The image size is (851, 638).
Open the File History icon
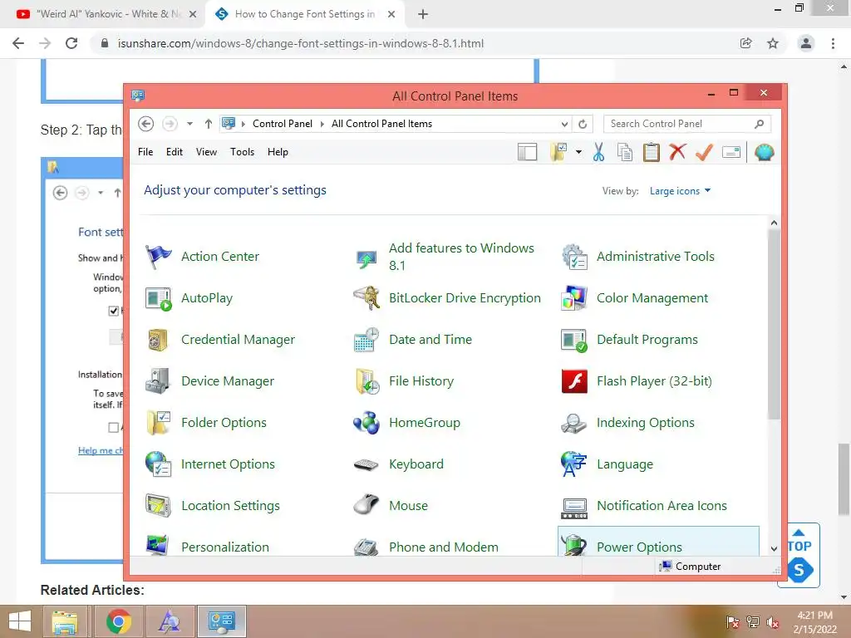[x=366, y=381]
